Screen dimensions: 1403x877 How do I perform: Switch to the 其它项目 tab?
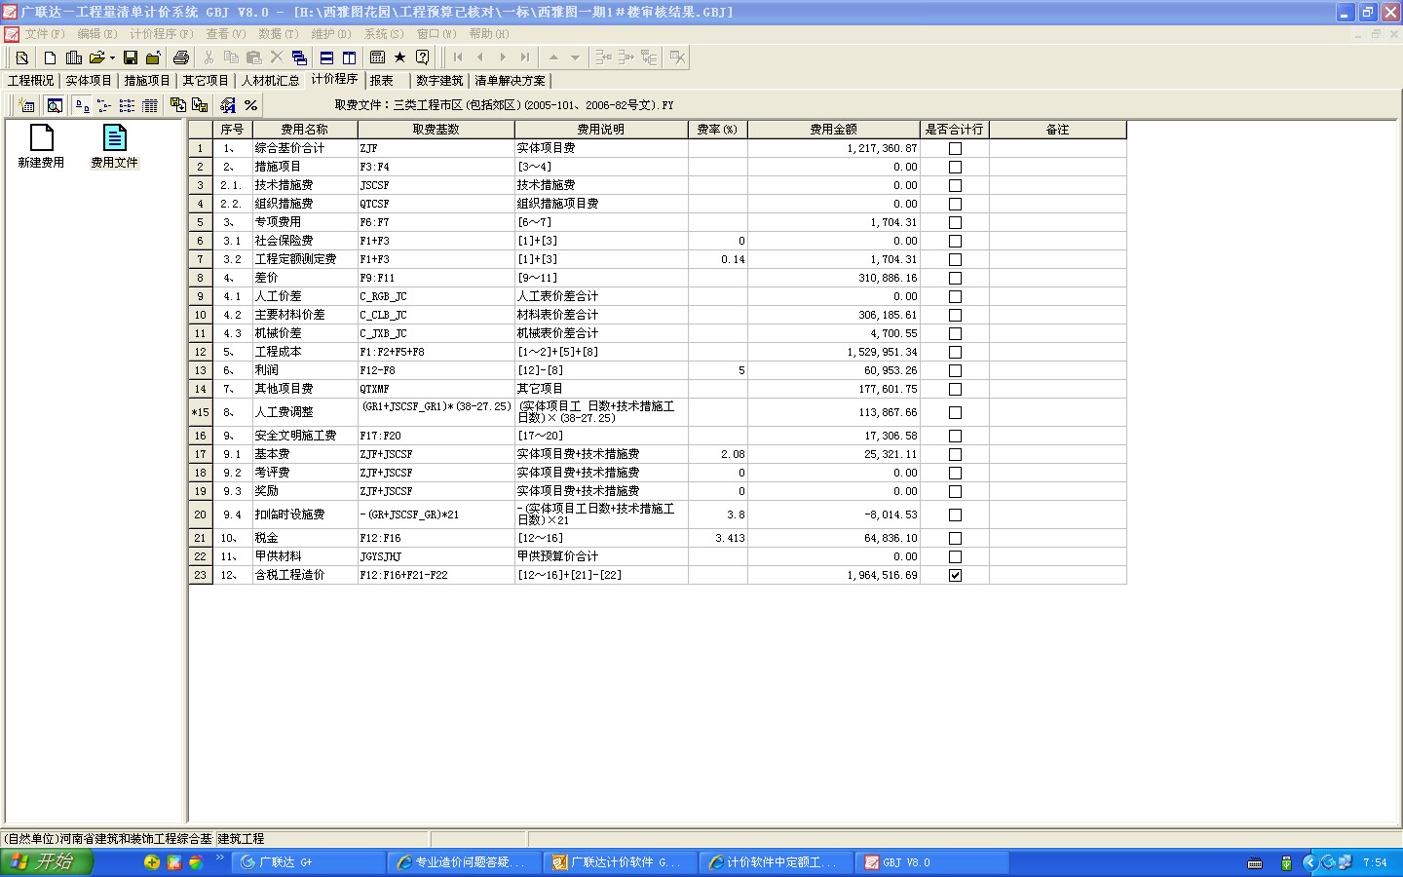coord(206,81)
